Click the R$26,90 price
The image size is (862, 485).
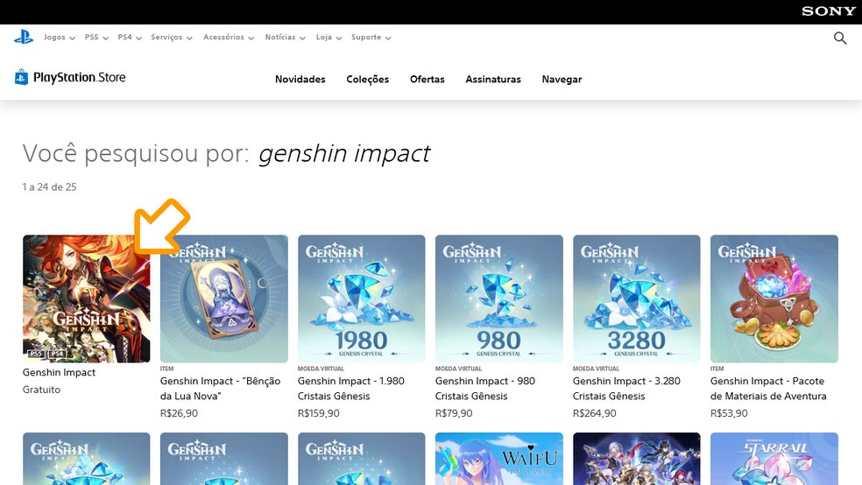point(179,413)
